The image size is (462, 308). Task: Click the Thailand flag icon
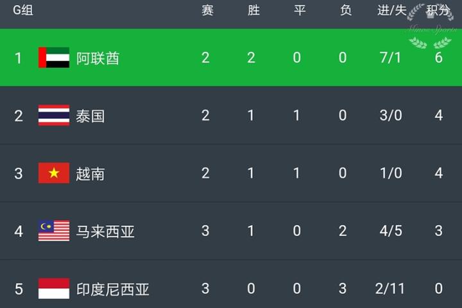pyautogui.click(x=54, y=116)
